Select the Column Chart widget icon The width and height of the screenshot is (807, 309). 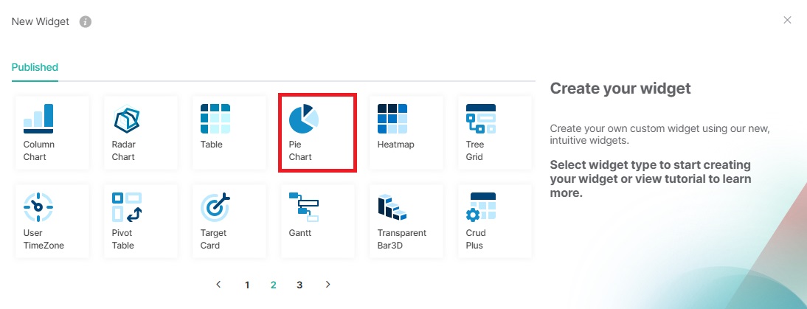(38, 119)
